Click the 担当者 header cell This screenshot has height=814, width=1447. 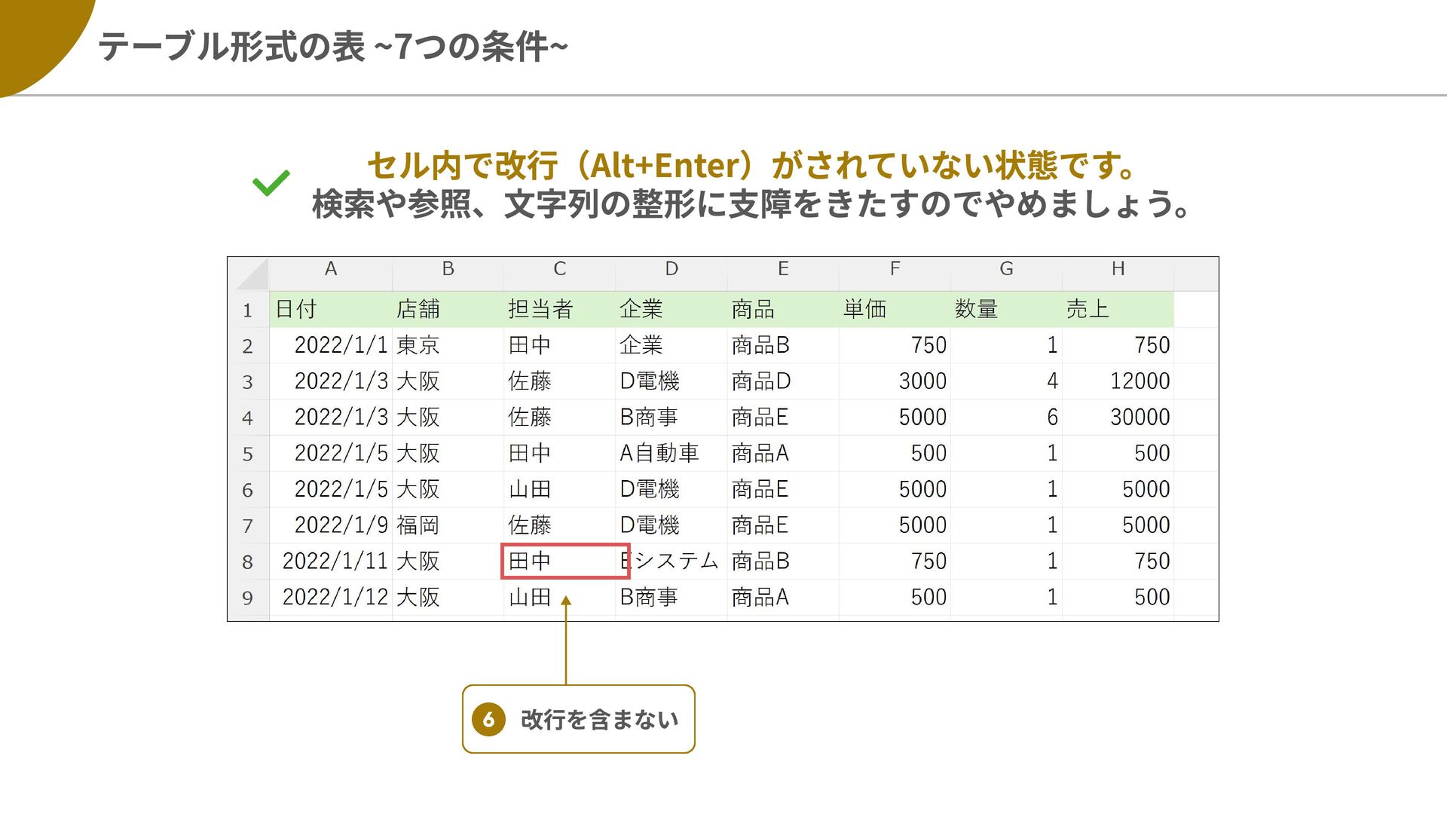coord(559,309)
